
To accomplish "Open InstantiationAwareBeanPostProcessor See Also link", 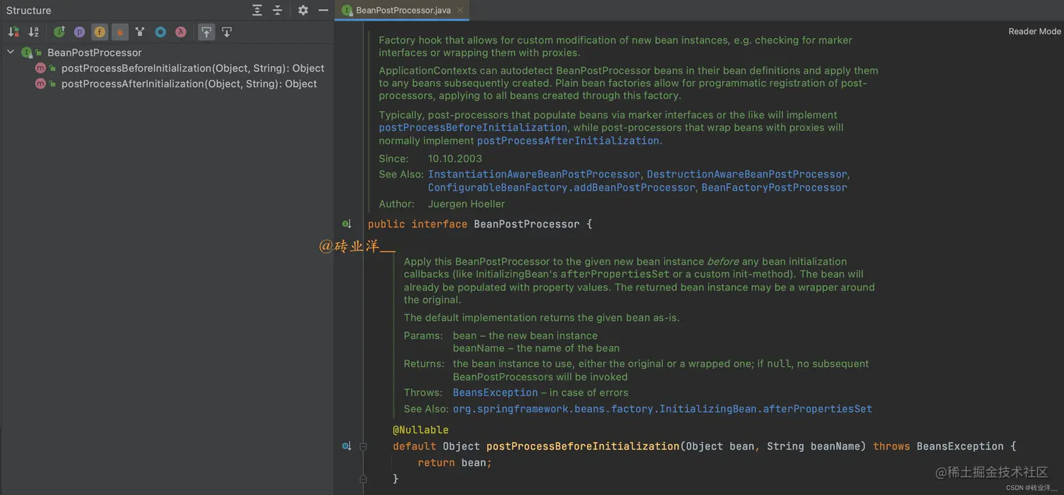I will tap(534, 174).
